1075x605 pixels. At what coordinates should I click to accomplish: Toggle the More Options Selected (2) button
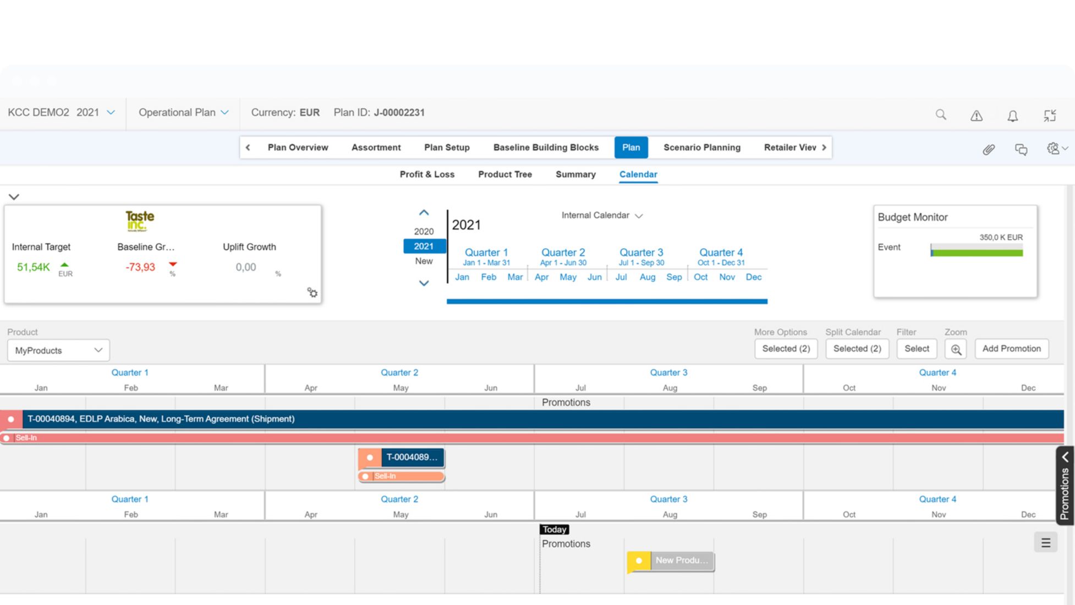pyautogui.click(x=786, y=349)
